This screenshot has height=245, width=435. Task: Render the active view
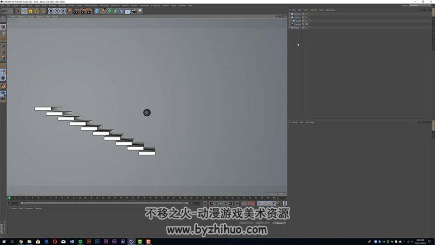[76, 11]
